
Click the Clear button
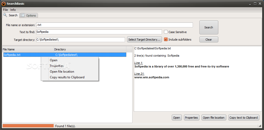[209, 40]
